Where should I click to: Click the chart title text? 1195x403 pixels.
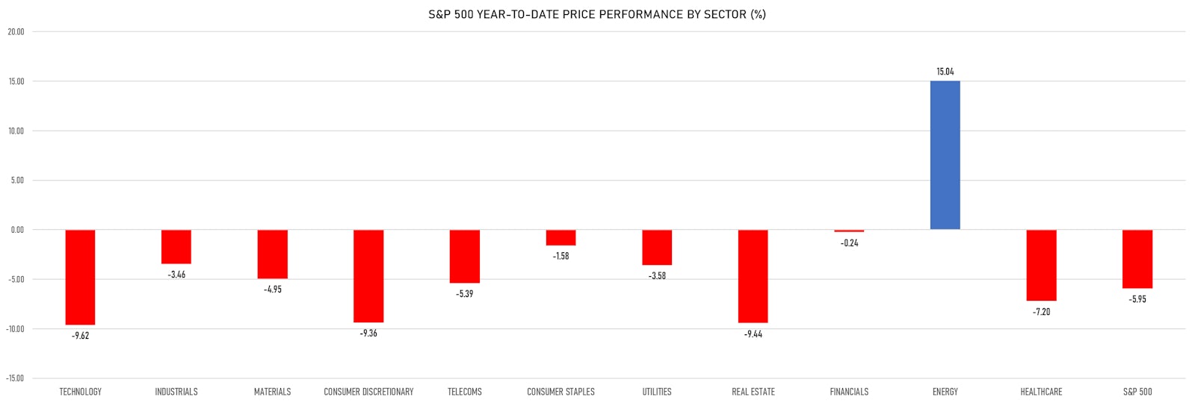click(x=596, y=14)
